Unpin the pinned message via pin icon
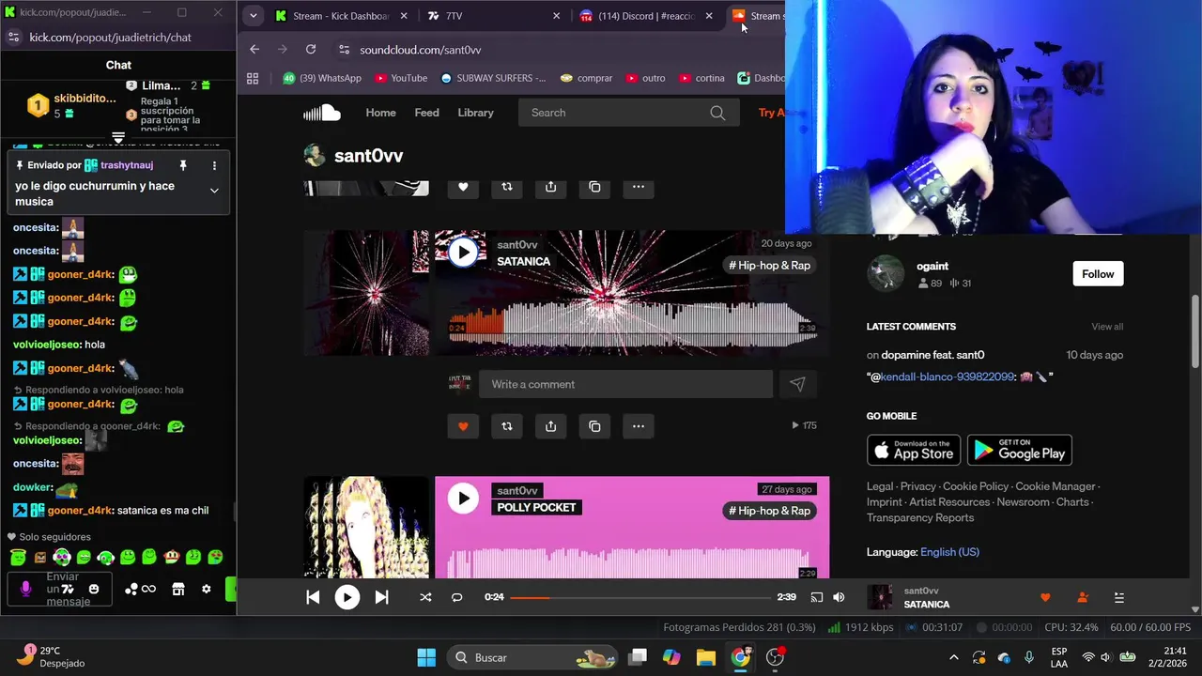Image resolution: width=1202 pixels, height=676 pixels. (183, 165)
